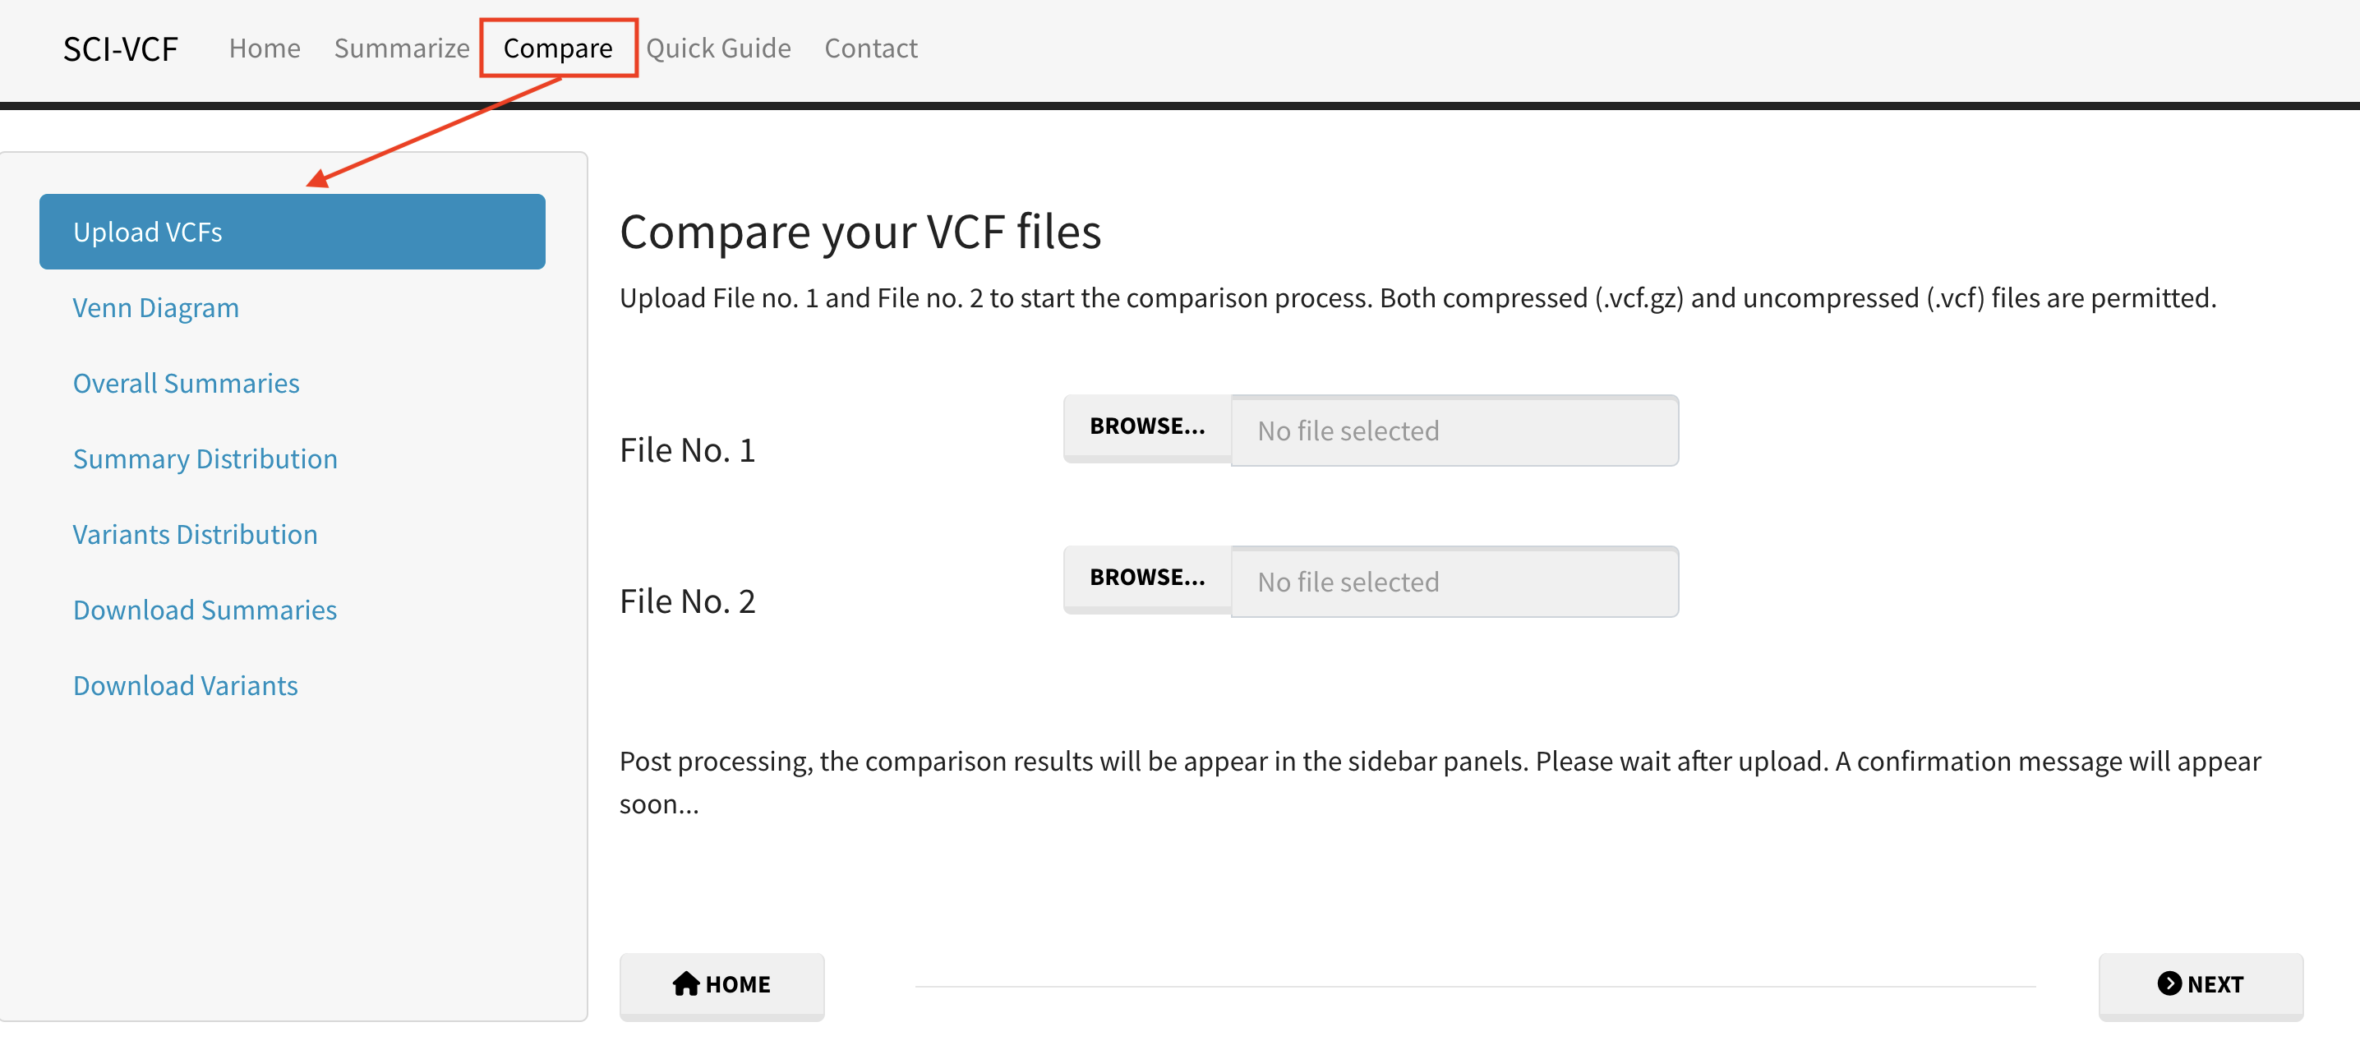Click the arrow icon on Next button
2360x1050 pixels.
[2169, 983]
